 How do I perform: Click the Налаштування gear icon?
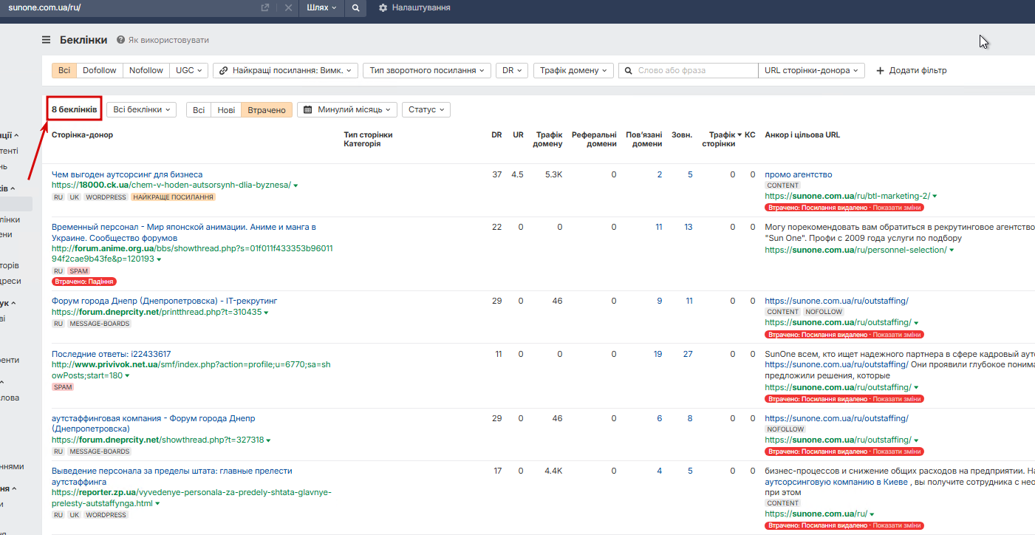[383, 7]
